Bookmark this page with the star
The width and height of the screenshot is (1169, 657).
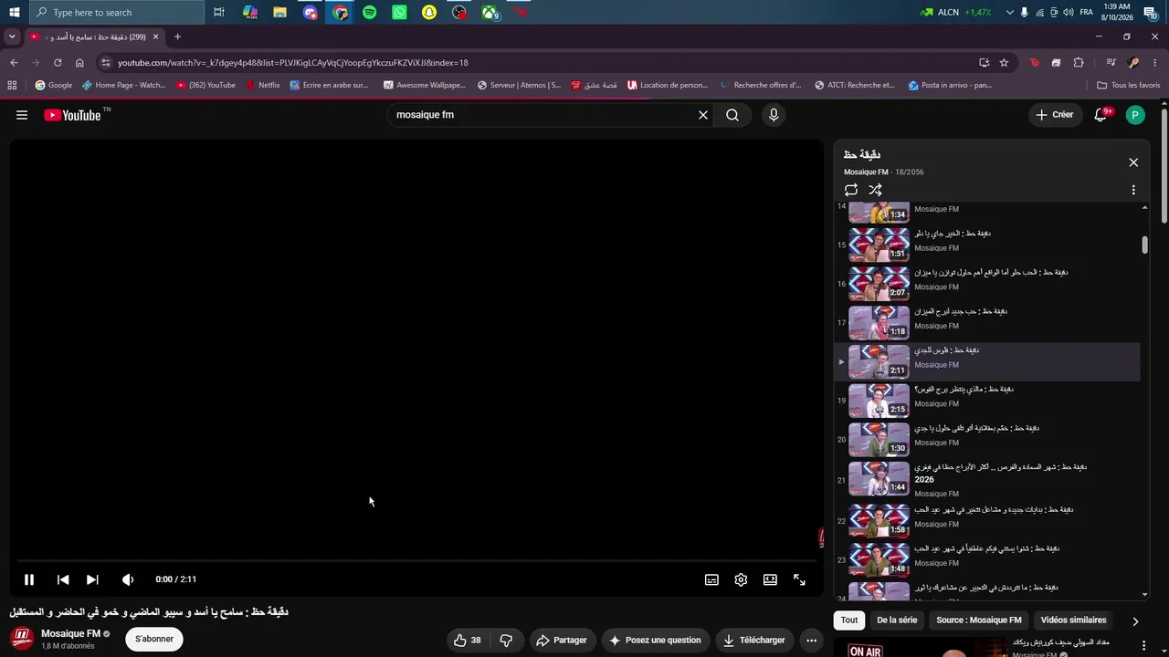(x=1004, y=63)
